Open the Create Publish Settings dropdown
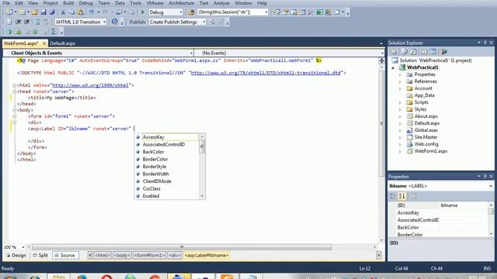 tap(203, 22)
